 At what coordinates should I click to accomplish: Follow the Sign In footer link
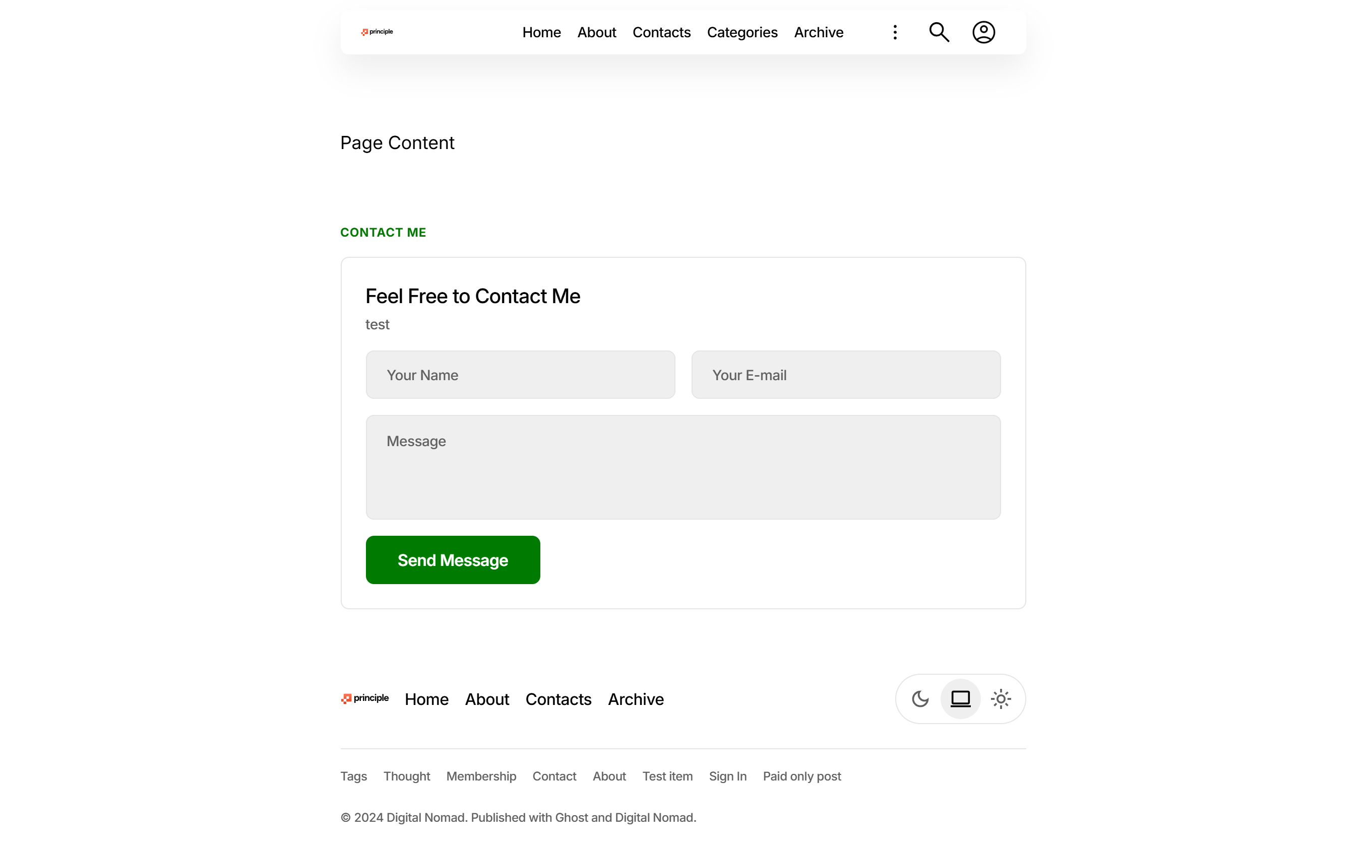point(727,776)
